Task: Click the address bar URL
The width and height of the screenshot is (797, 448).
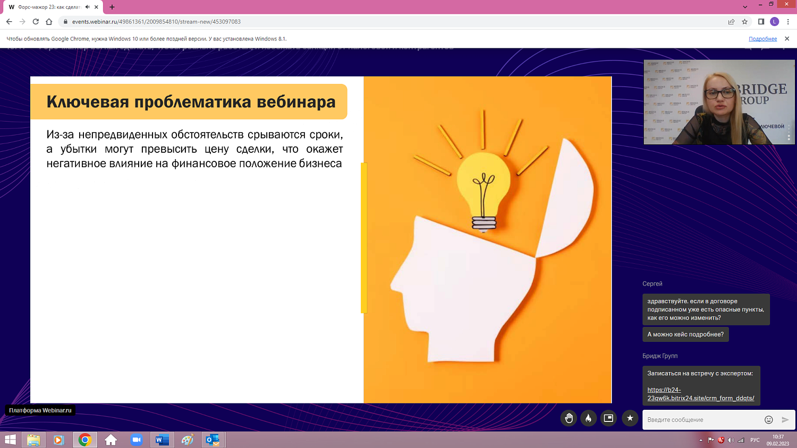Action: pos(156,22)
